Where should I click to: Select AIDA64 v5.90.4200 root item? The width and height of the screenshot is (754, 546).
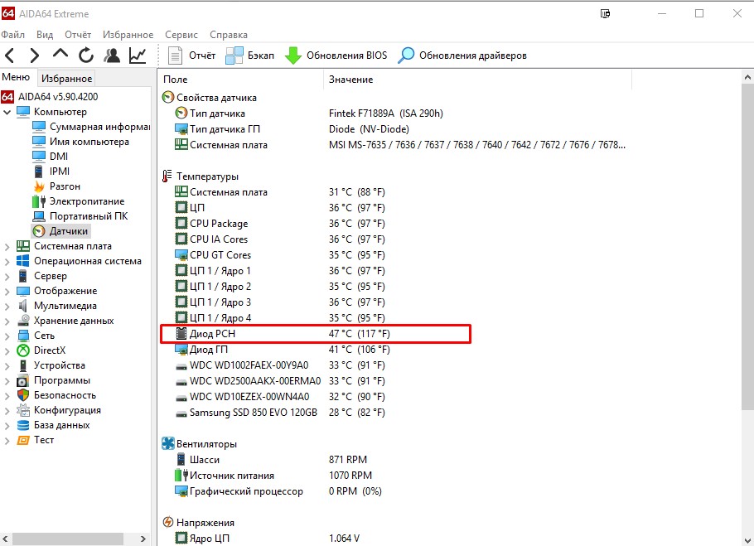click(x=50, y=97)
